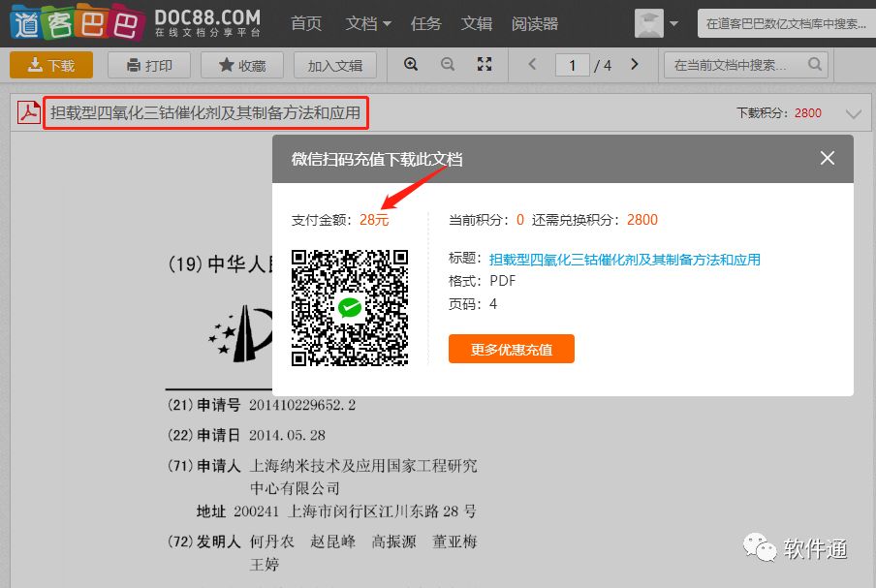This screenshot has height=588, width=876.
Task: Click the 当前积分 0 value
Action: click(520, 220)
